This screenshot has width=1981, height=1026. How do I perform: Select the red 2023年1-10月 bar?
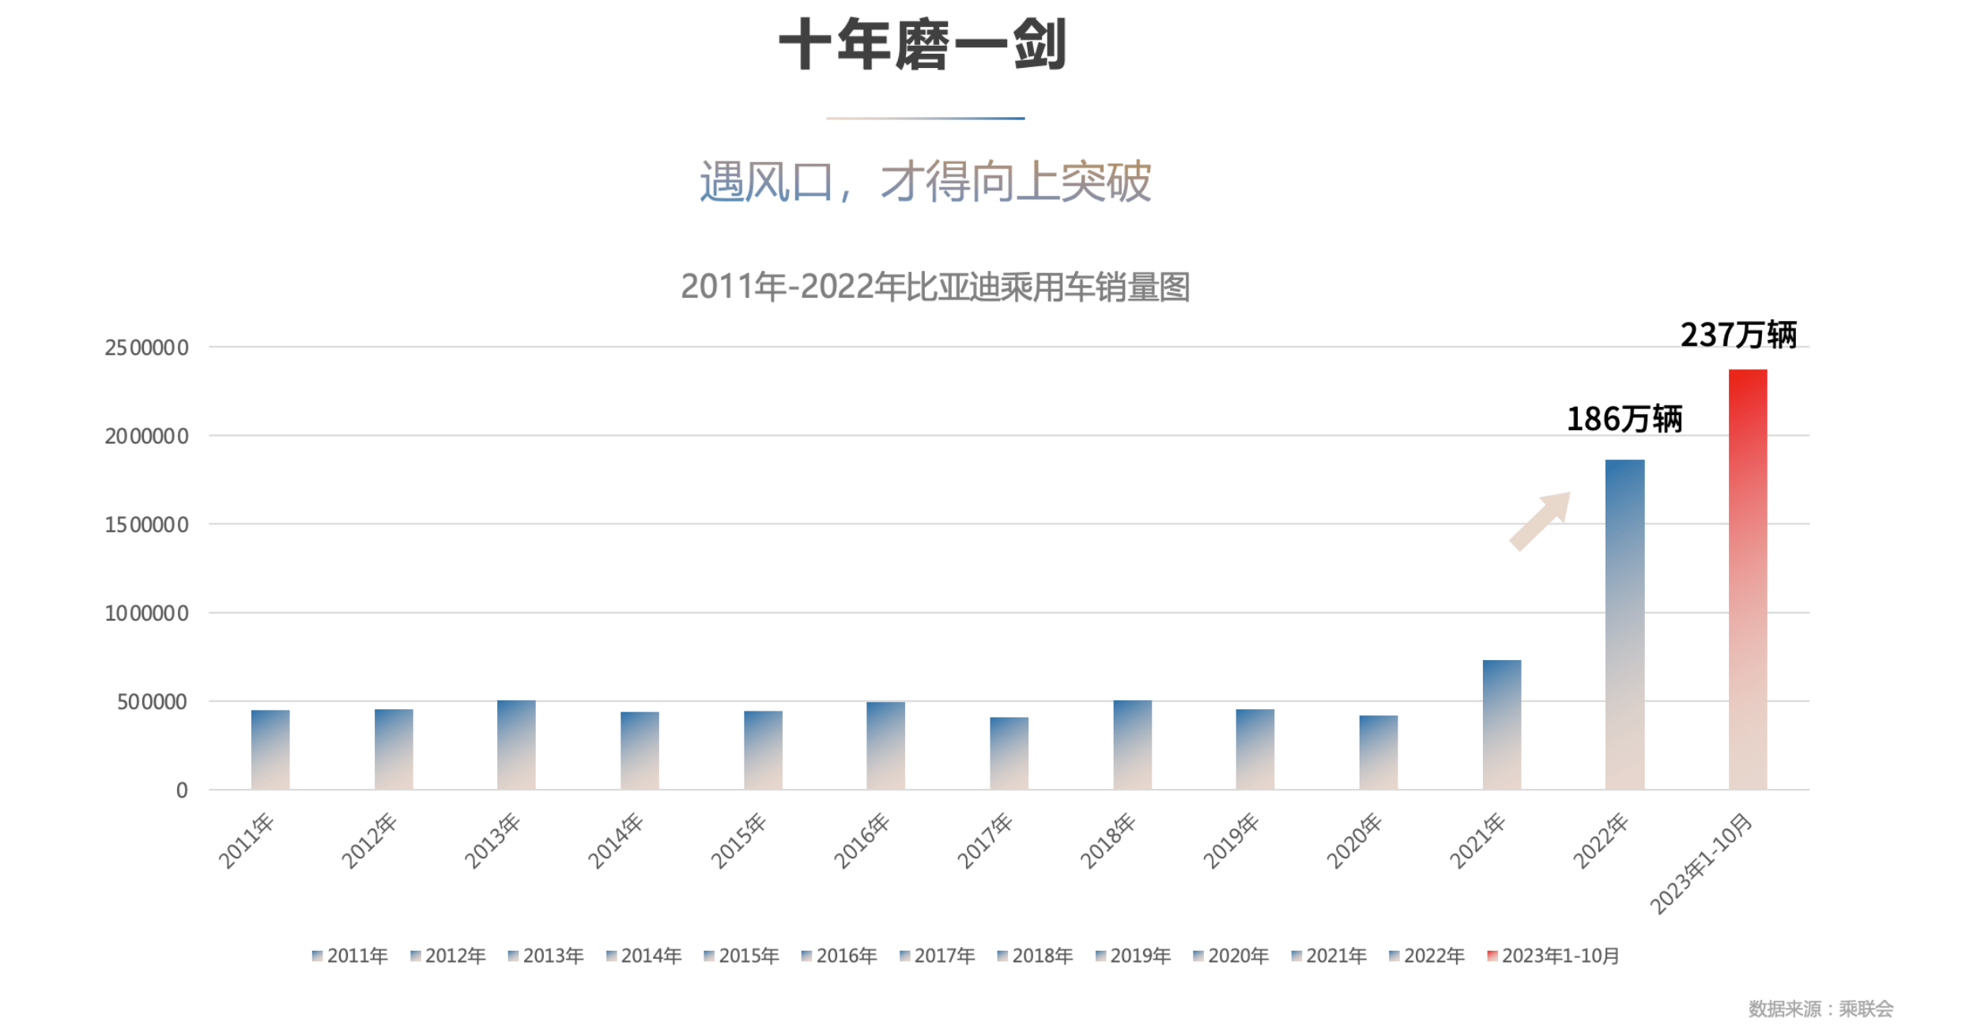coord(1747,579)
